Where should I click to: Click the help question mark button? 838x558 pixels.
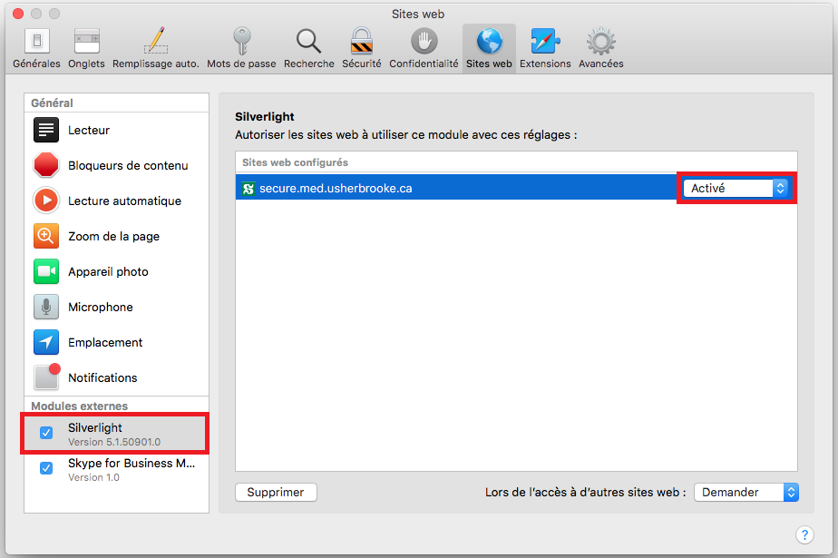804,535
